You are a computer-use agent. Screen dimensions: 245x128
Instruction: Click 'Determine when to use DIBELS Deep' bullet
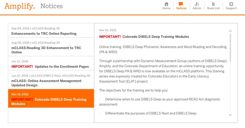[x=160, y=102]
